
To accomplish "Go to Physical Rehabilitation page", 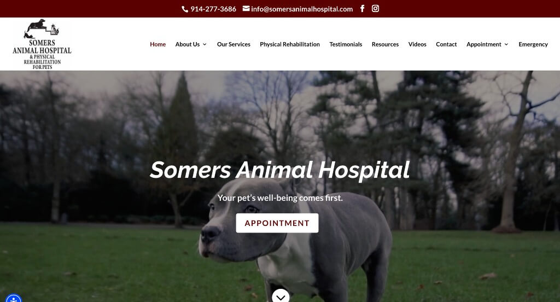I will click(290, 44).
